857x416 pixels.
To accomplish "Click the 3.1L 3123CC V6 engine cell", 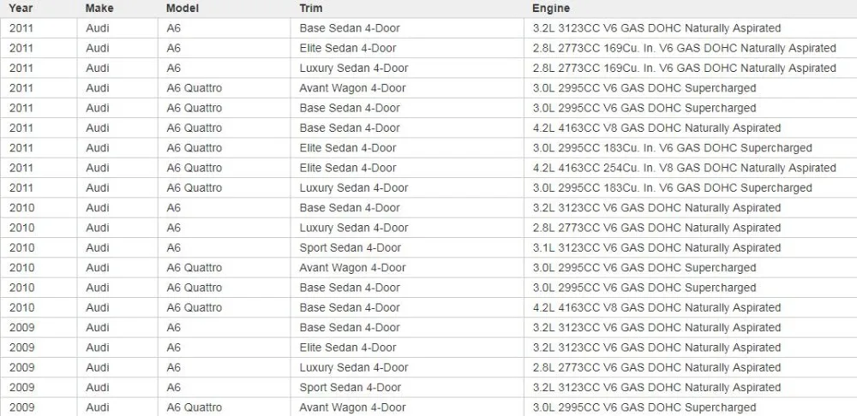I will [690, 247].
